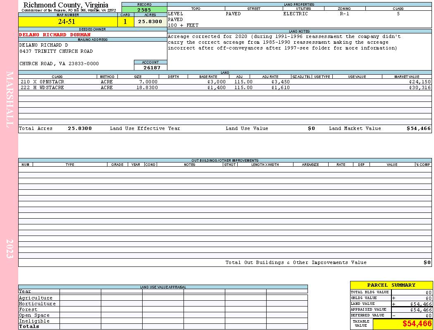Viewport: 434px width, 330px height.
Task: Select the Horticulture row label
Action: [37, 304]
